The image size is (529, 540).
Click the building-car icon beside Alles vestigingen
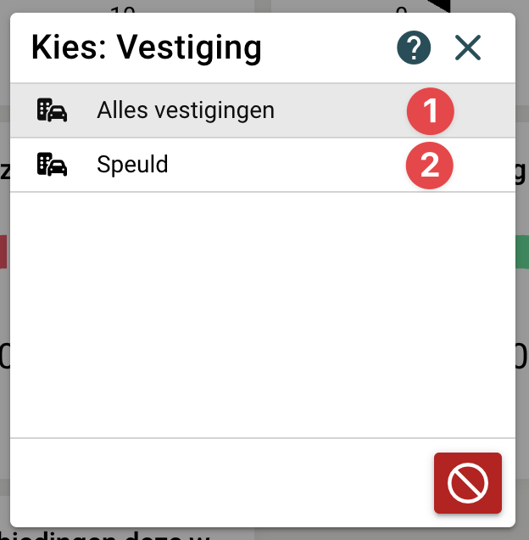tap(52, 110)
